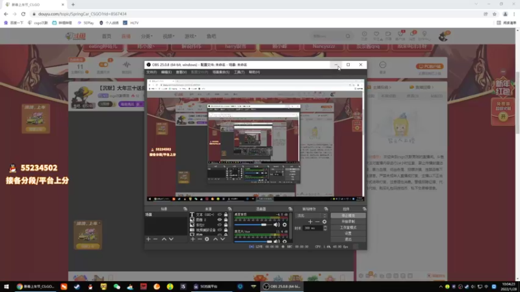Move scene down with the scenes arrow
Image resolution: width=520 pixels, height=292 pixels.
171,239
